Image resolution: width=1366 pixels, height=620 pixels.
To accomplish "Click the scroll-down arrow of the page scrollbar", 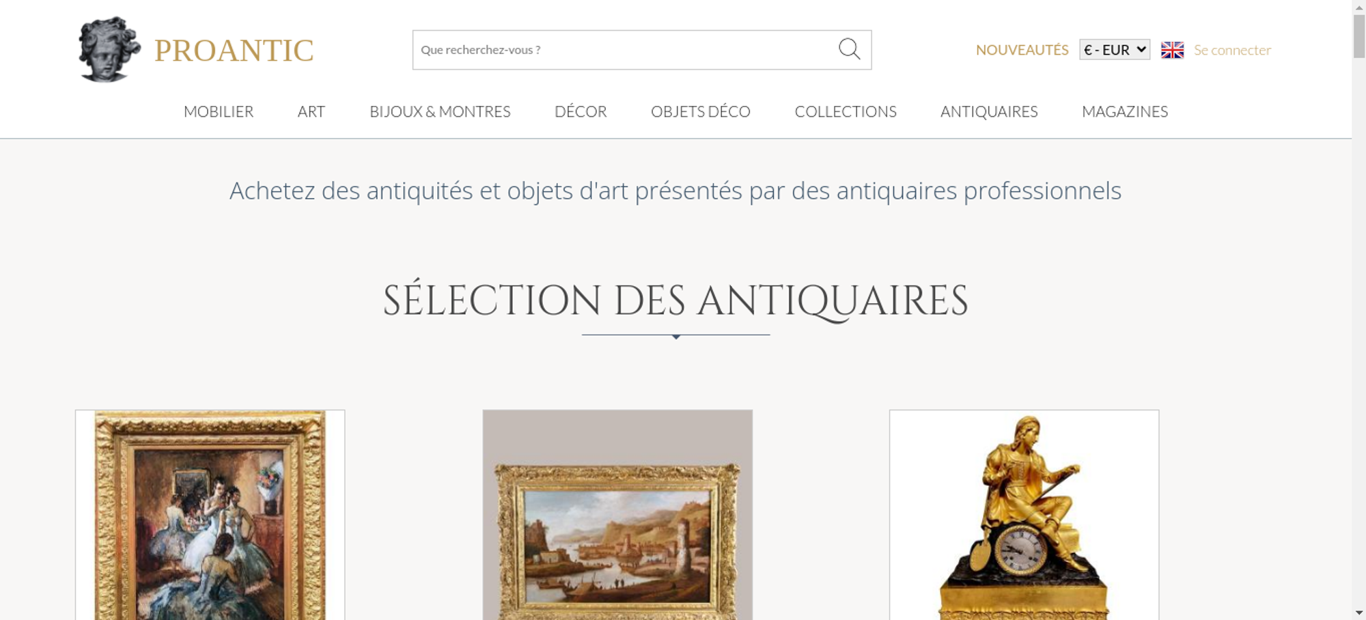I will [1359, 613].
